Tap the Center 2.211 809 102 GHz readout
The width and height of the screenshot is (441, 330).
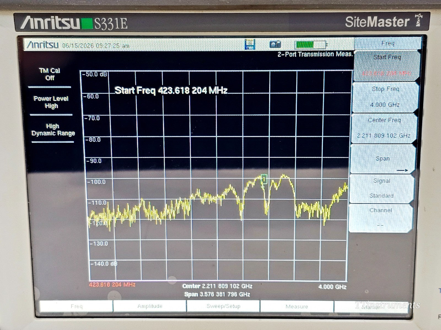(x=217, y=286)
